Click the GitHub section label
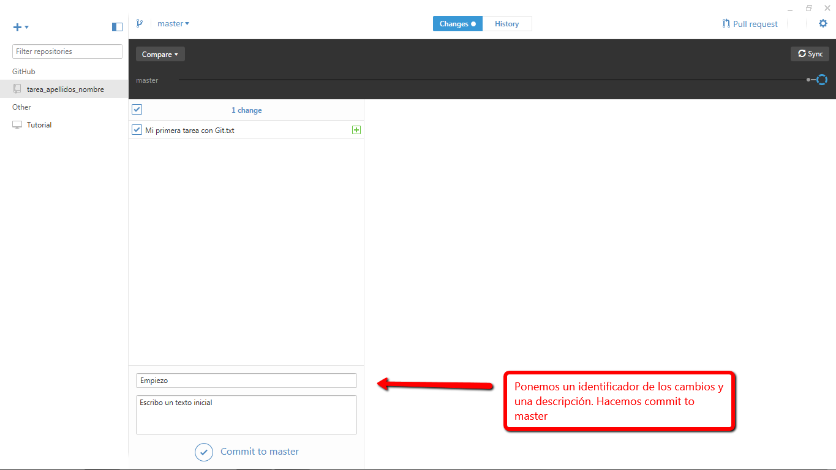This screenshot has width=836, height=470. [x=24, y=72]
